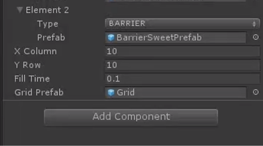Focus the Y Row value field
The image size is (263, 146).
pos(182,65)
